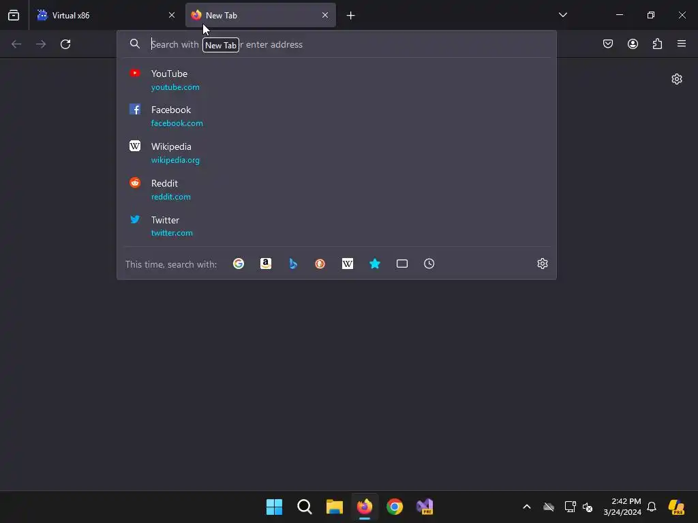This screenshot has width=698, height=523.
Task: Select the Facebook suggestion
Action: tap(337, 116)
